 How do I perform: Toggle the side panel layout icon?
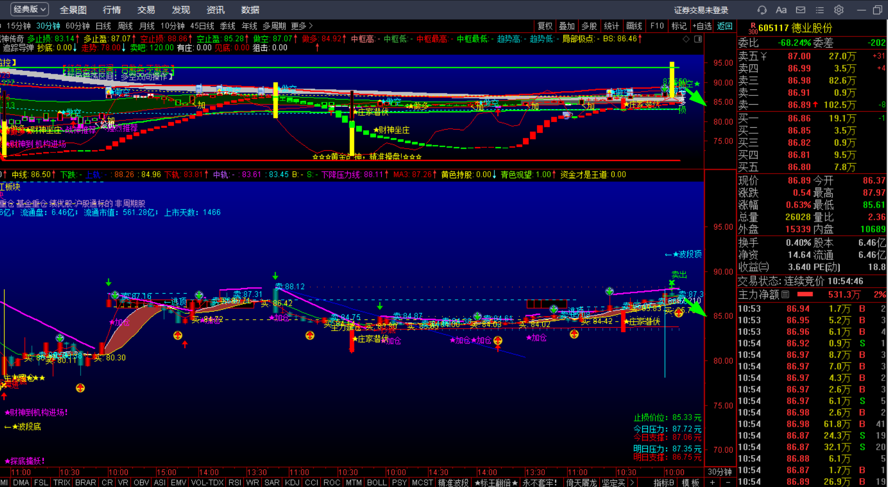(x=698, y=39)
